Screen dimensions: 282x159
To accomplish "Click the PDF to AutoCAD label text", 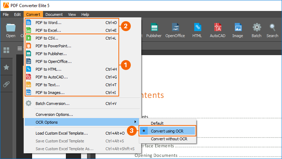I will click(x=51, y=77).
